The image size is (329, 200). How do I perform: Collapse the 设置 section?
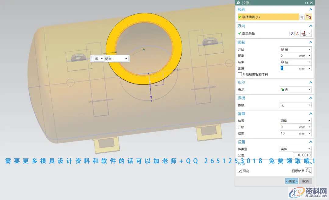point(310,142)
